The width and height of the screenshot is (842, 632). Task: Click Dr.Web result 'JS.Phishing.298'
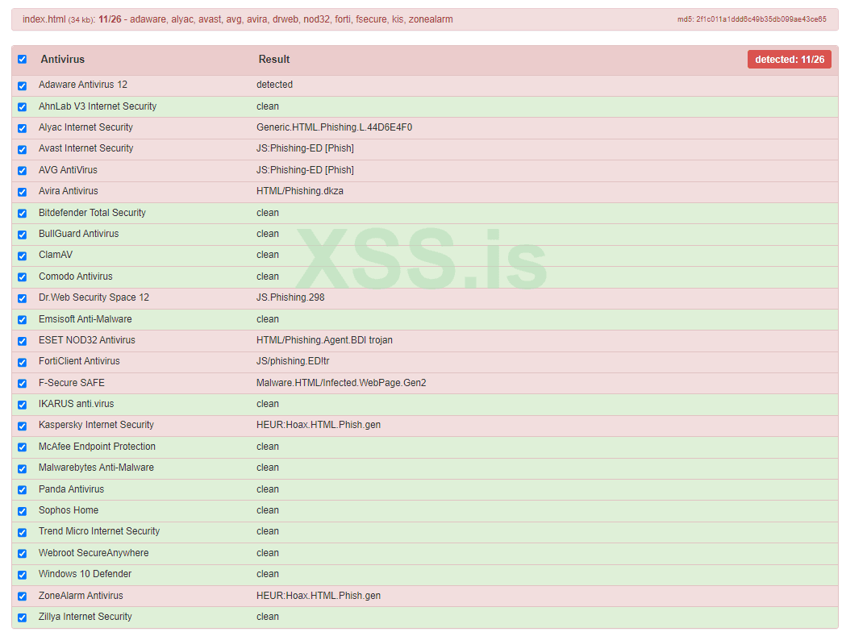[x=290, y=297]
